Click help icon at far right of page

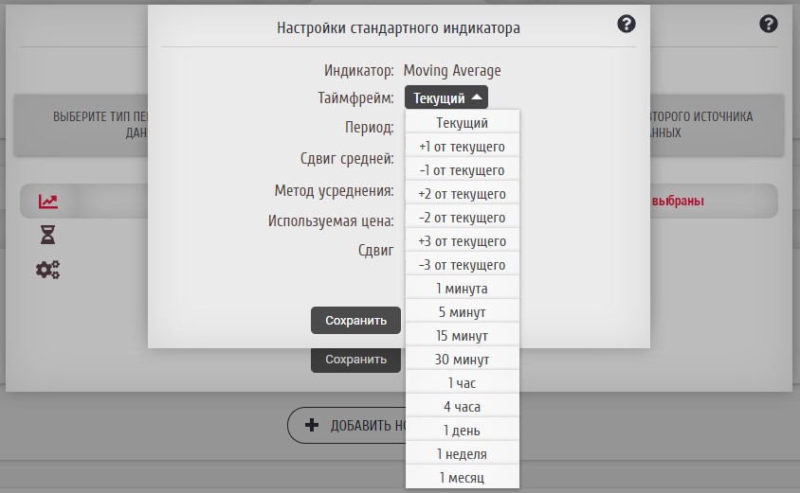pyautogui.click(x=769, y=25)
